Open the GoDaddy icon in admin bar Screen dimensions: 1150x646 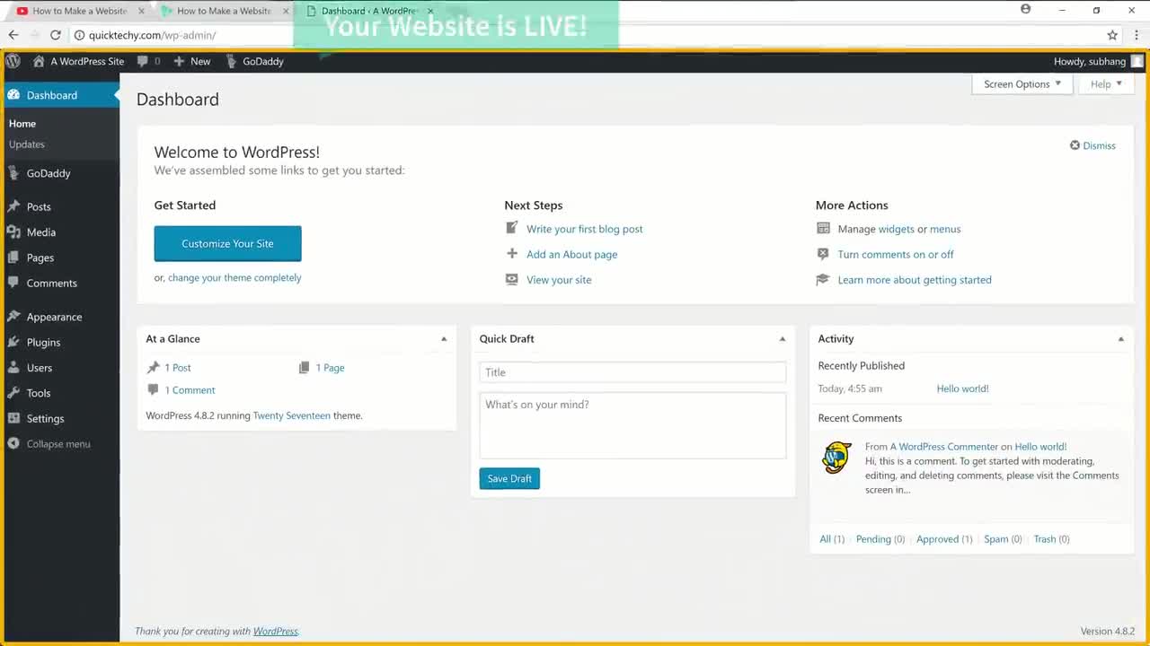tap(232, 61)
